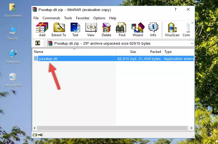Go up one folder level

pyautogui.click(x=38, y=43)
